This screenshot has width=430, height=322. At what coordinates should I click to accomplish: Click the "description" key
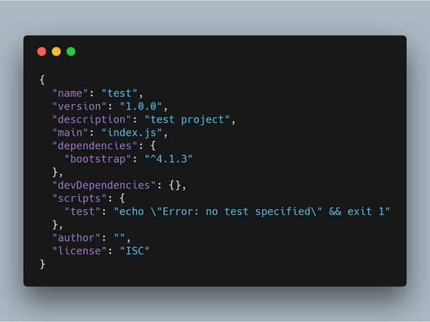click(x=92, y=120)
